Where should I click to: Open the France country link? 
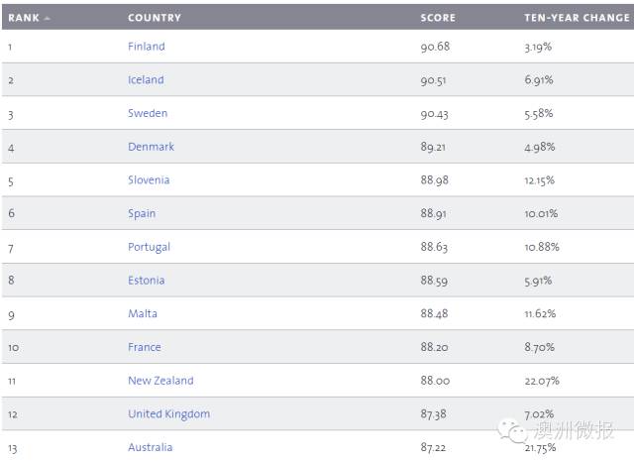145,348
